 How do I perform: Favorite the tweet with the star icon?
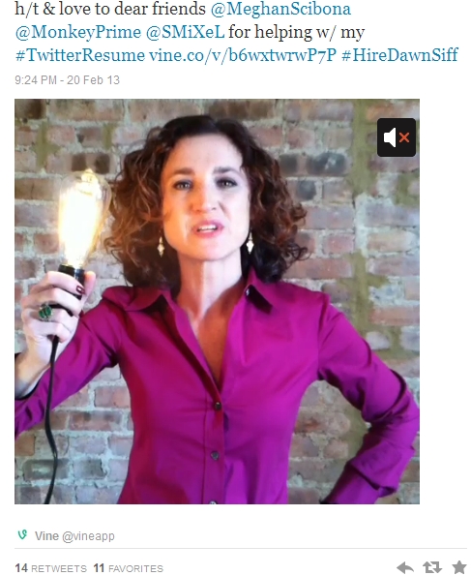[x=459, y=567]
